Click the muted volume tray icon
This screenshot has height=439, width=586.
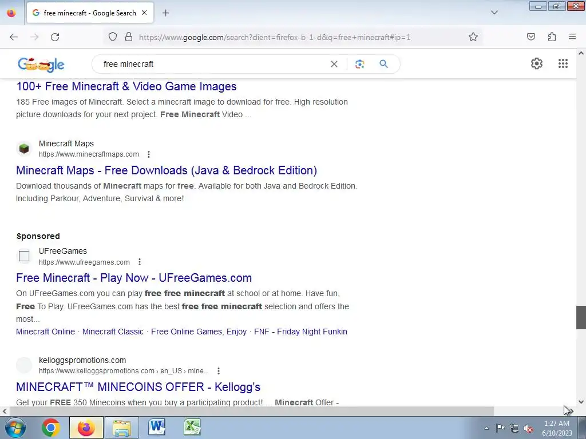click(528, 428)
